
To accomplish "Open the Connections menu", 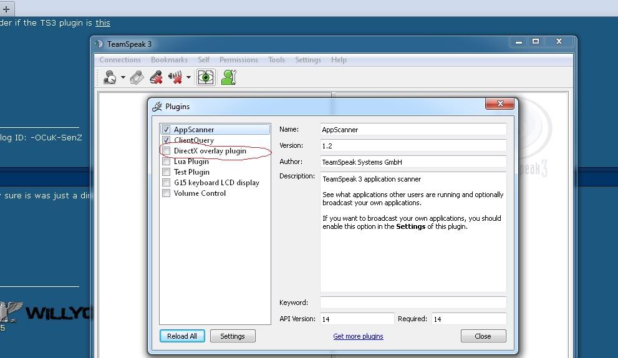I will point(120,60).
